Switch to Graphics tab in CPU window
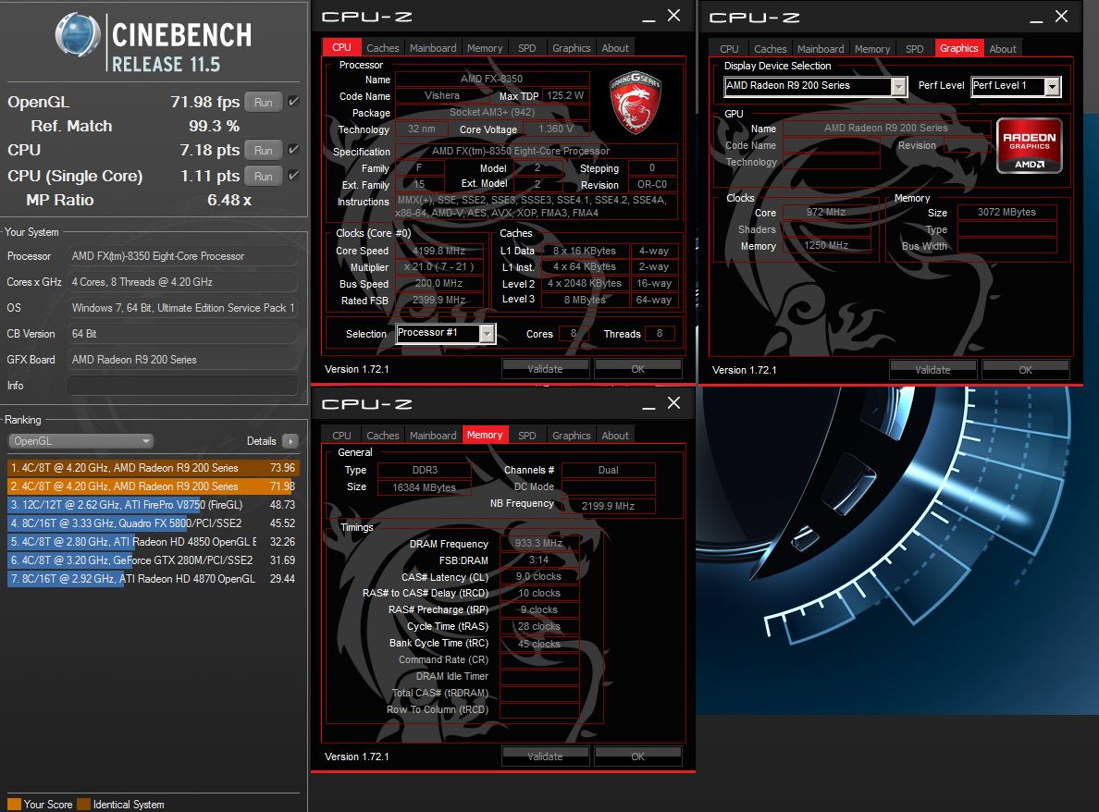1099x812 pixels. pos(571,48)
